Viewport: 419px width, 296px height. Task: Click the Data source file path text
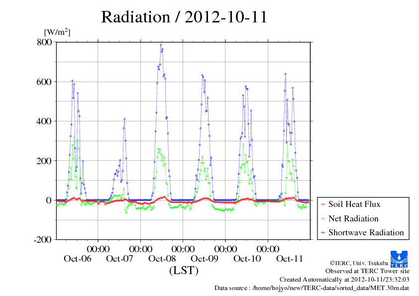pos(312,288)
